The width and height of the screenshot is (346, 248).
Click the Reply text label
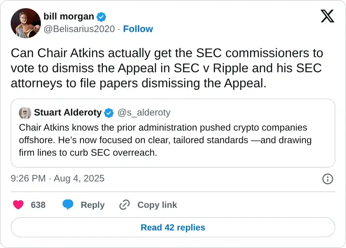coord(92,205)
